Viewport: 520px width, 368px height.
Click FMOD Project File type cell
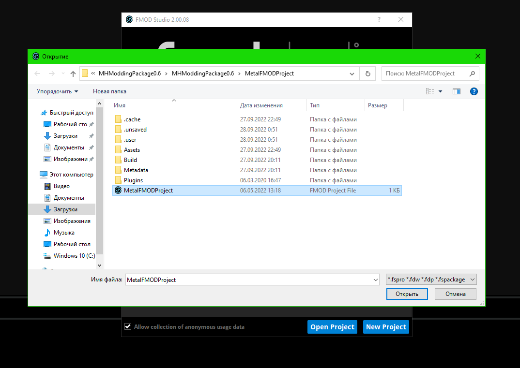333,191
